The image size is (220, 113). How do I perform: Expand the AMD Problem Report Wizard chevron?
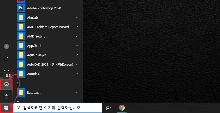coord(77,27)
